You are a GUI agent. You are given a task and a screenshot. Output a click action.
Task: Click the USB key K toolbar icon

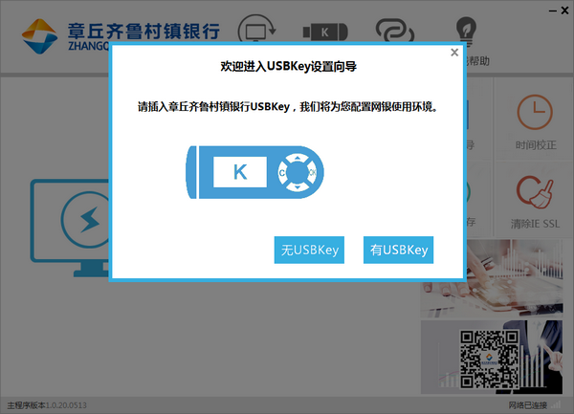coord(325,33)
